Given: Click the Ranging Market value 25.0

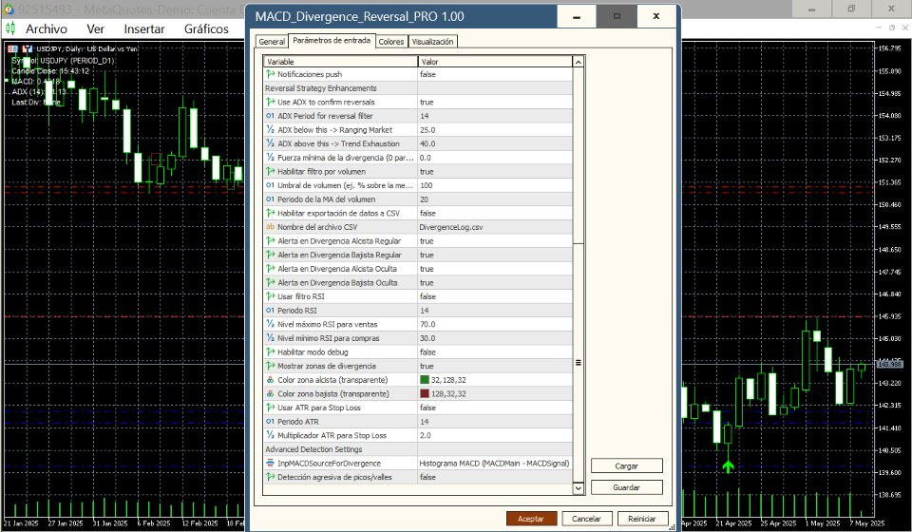Looking at the screenshot, I should [495, 129].
